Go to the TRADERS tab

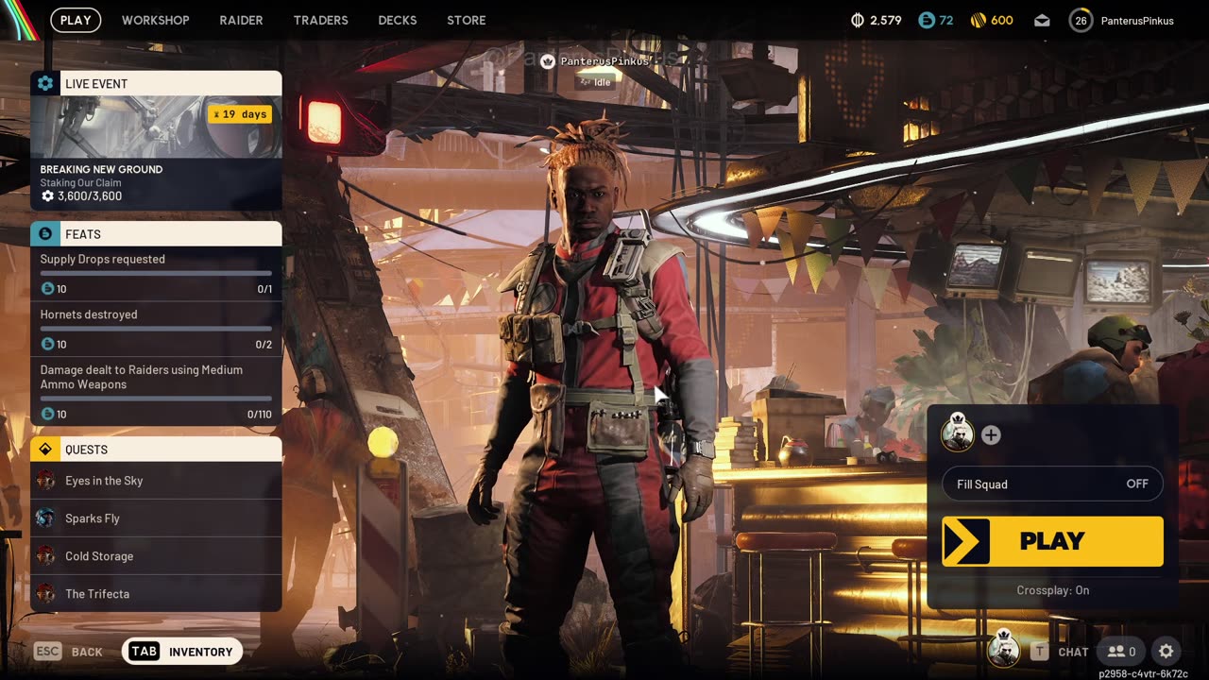[320, 20]
